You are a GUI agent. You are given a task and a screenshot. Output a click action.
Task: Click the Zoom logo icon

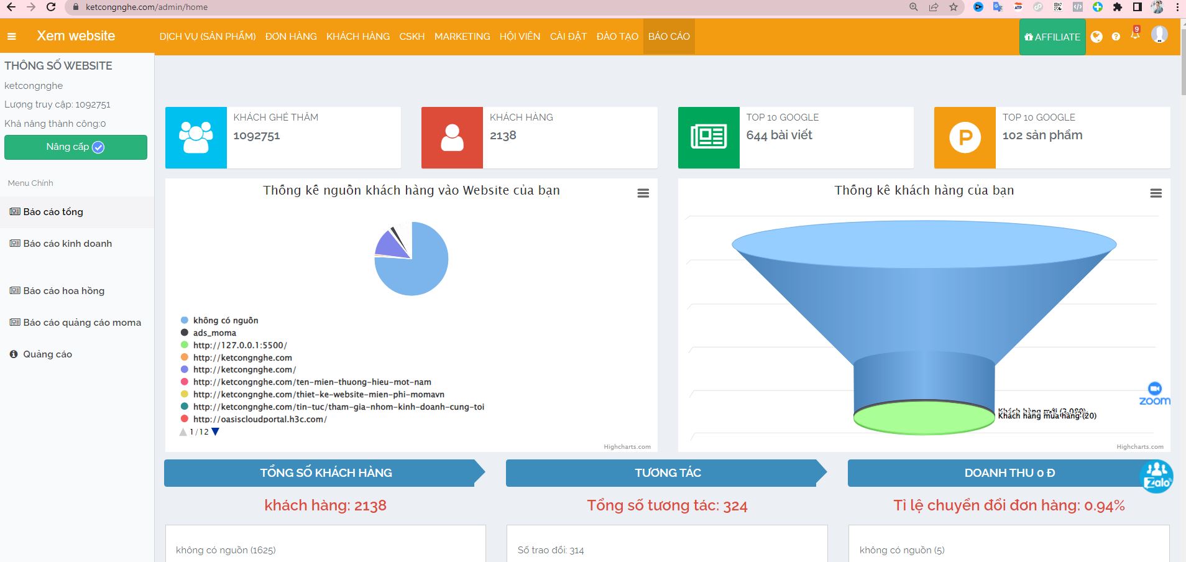pyautogui.click(x=1154, y=394)
